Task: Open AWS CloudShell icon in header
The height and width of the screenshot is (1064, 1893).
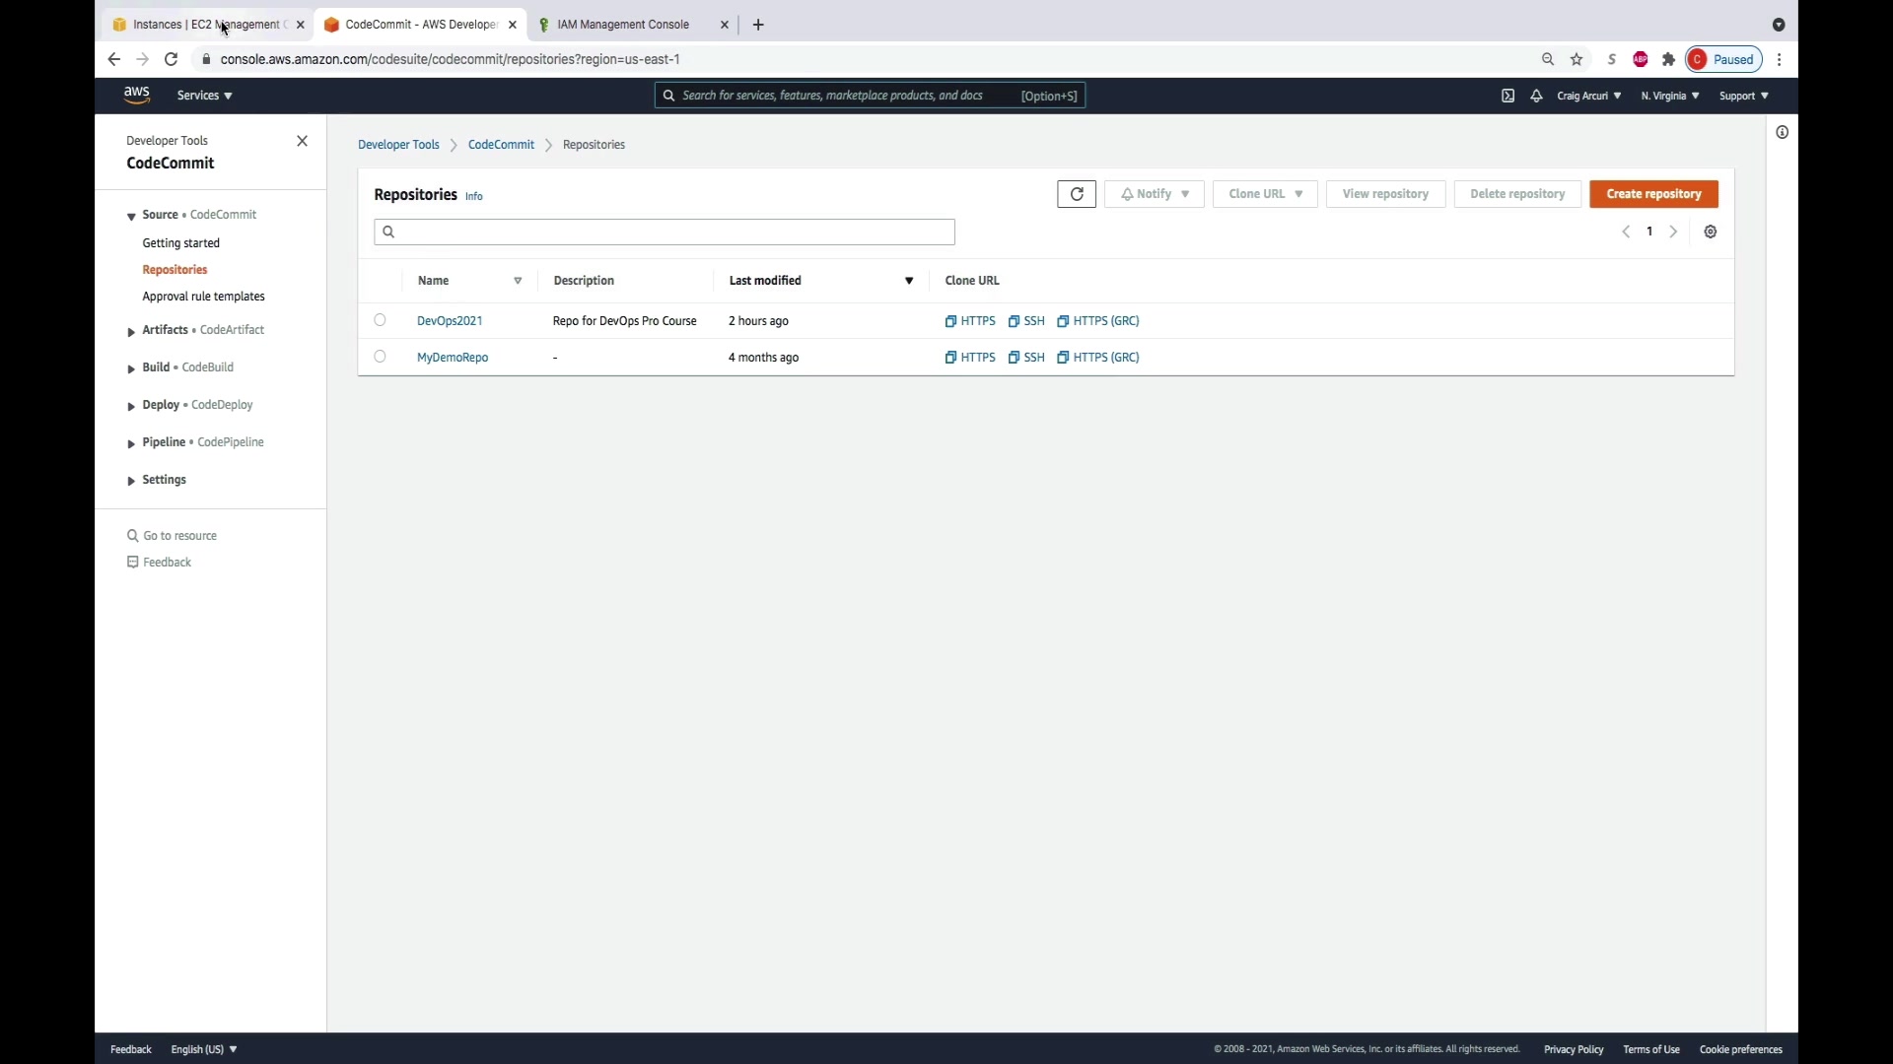Action: coord(1507,96)
